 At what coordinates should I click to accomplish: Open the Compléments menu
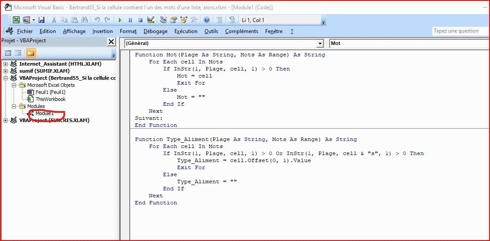[241, 31]
